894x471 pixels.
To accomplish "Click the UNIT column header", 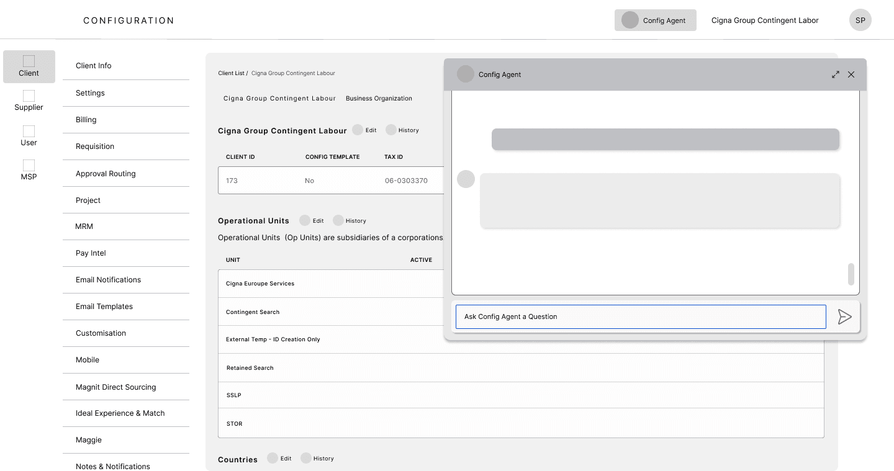I will 233,259.
